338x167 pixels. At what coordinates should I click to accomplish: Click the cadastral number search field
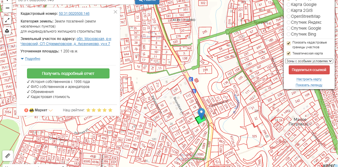pos(75,2)
